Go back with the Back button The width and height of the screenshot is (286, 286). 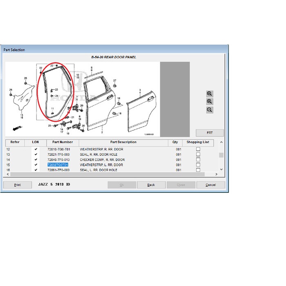tap(151, 185)
